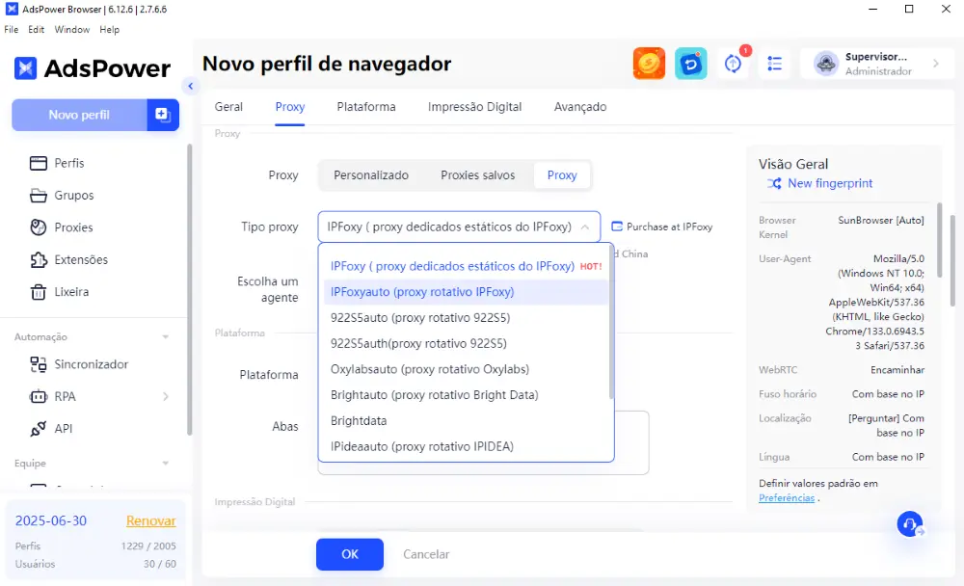Select the Proxies salvos proxy mode
This screenshot has width=964, height=586.
[x=478, y=175]
